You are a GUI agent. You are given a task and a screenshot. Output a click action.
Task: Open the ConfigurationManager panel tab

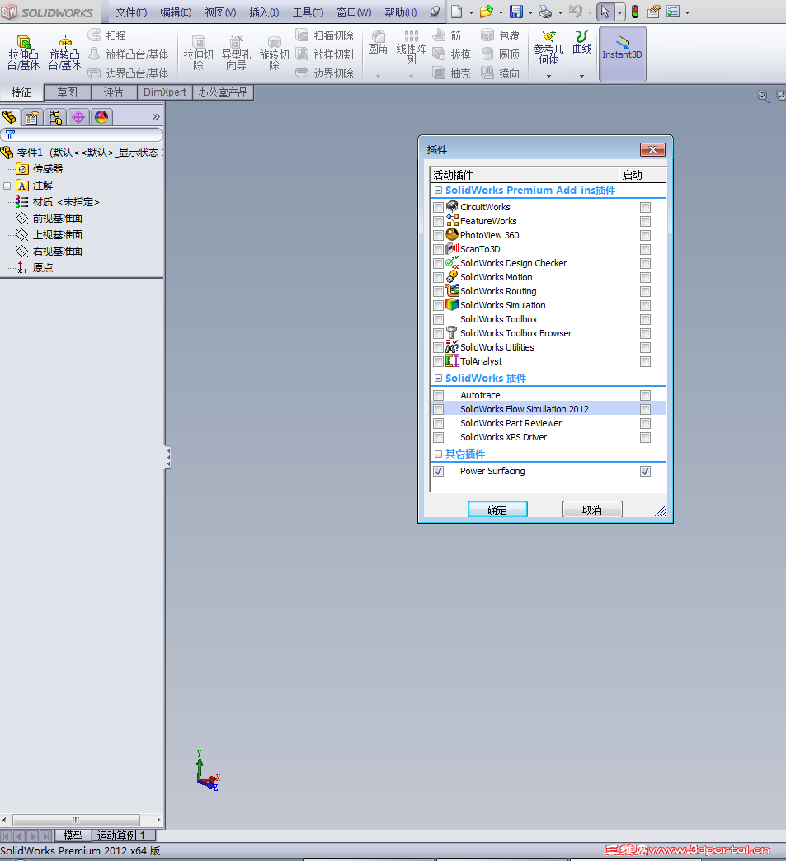coord(55,117)
